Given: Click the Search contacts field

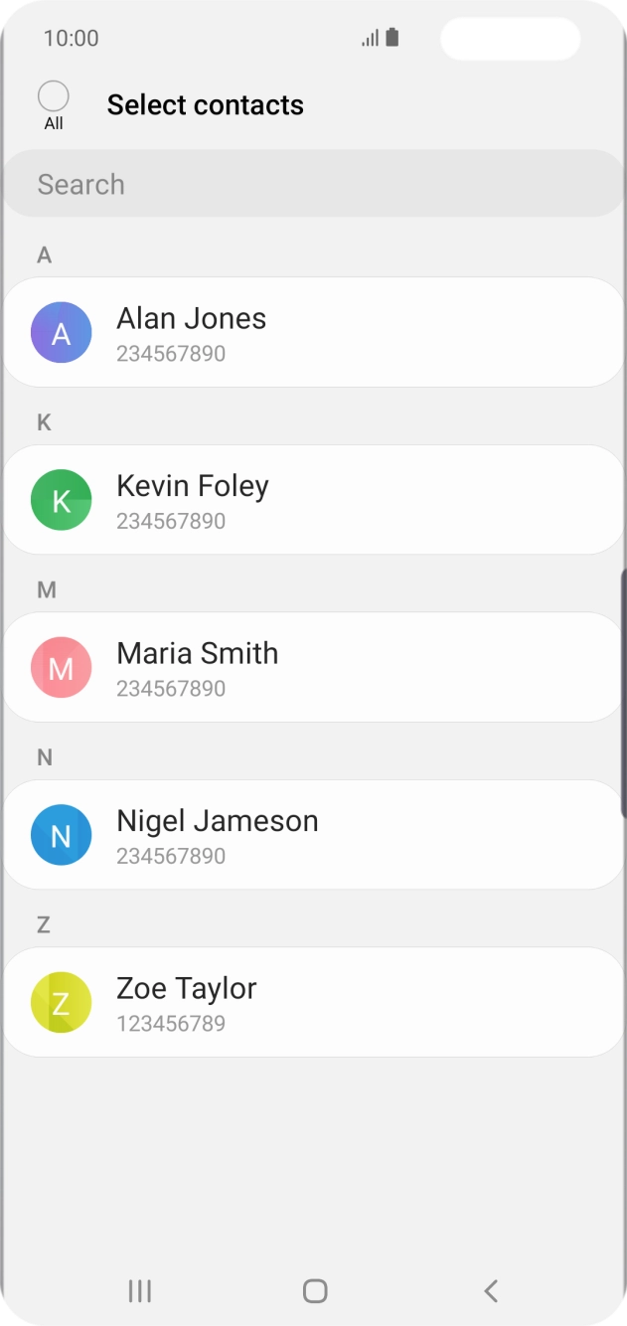Looking at the screenshot, I should [x=313, y=184].
